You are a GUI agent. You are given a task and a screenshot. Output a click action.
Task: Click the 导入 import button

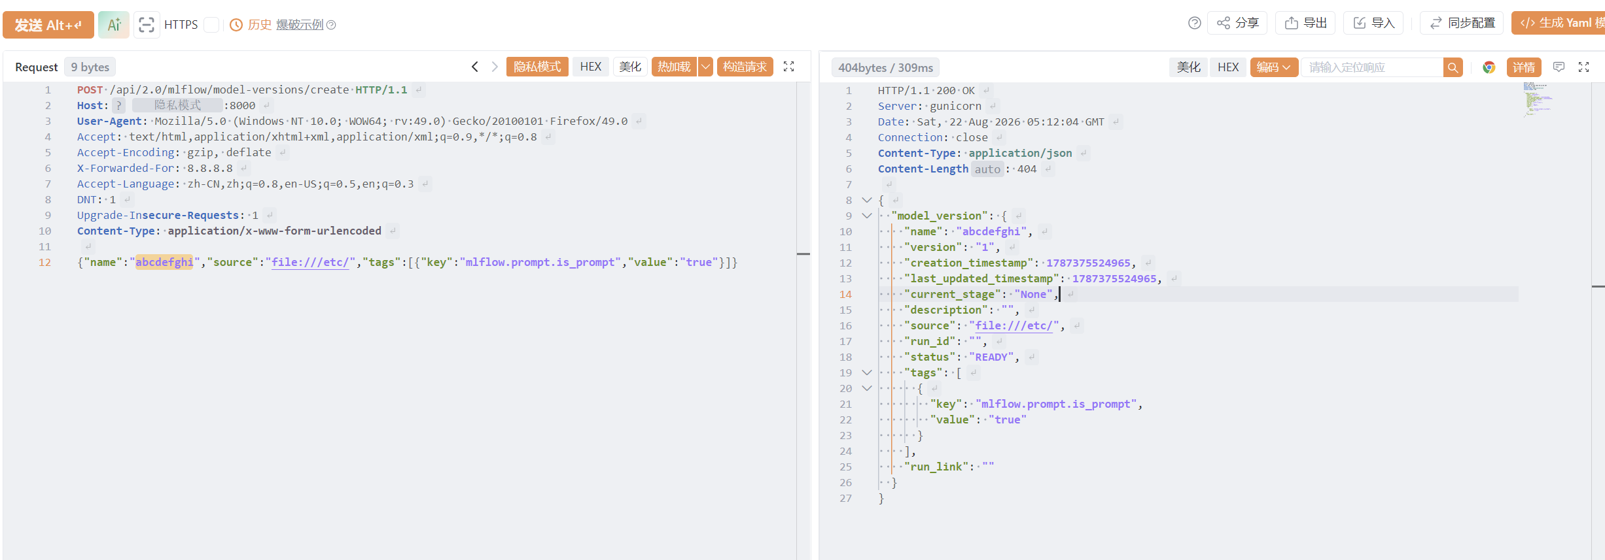(1373, 24)
